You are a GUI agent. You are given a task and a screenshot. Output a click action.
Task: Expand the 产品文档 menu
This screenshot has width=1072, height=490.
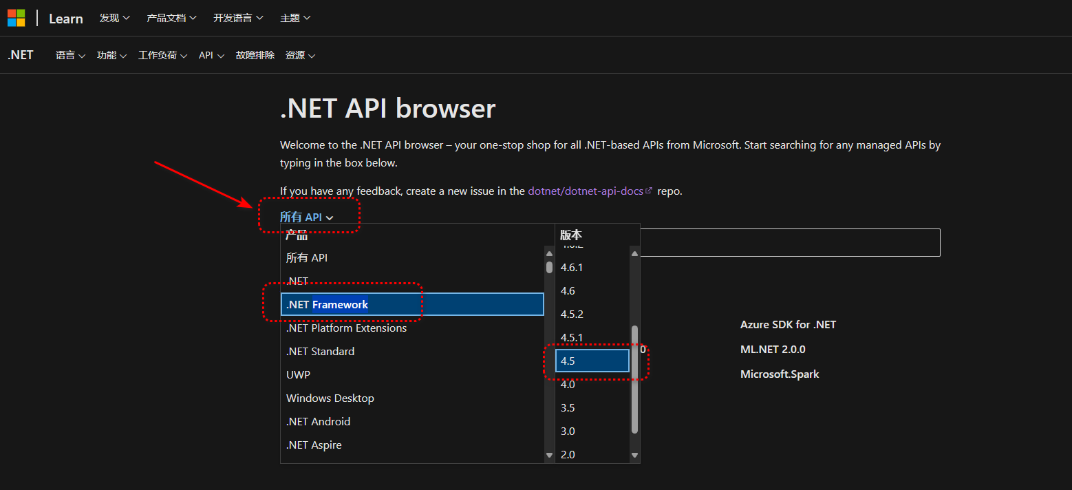coord(172,18)
